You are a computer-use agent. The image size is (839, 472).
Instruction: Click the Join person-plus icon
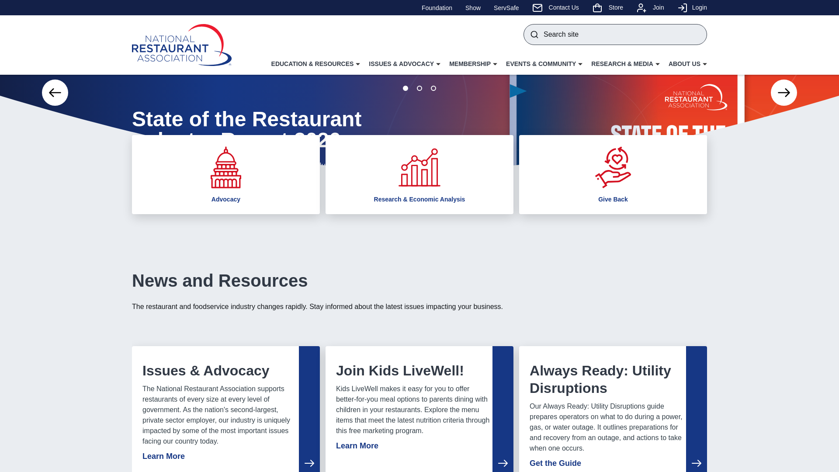point(641,8)
